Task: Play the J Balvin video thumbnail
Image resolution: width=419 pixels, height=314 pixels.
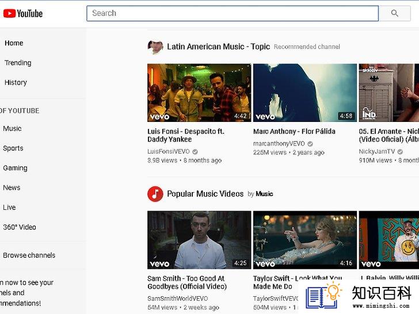Action: 389,240
